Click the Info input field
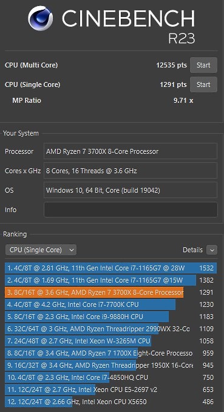The image size is (224, 412). [x=131, y=210]
